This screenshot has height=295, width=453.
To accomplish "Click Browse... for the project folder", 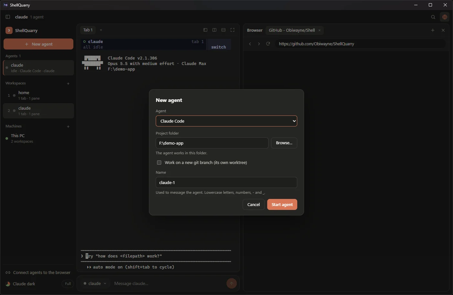I will 284,143.
